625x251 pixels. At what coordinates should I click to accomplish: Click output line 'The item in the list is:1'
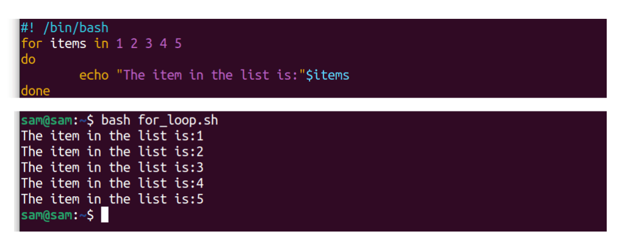pyautogui.click(x=112, y=136)
